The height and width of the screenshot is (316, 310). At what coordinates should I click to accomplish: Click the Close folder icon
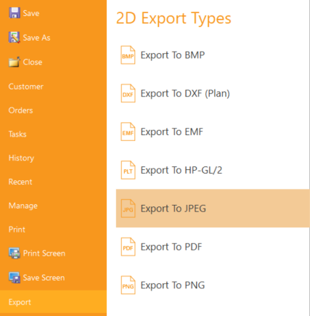click(15, 62)
